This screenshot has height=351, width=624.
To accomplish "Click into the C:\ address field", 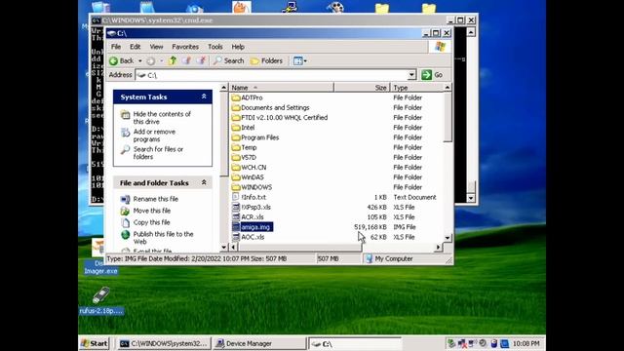I will click(271, 75).
